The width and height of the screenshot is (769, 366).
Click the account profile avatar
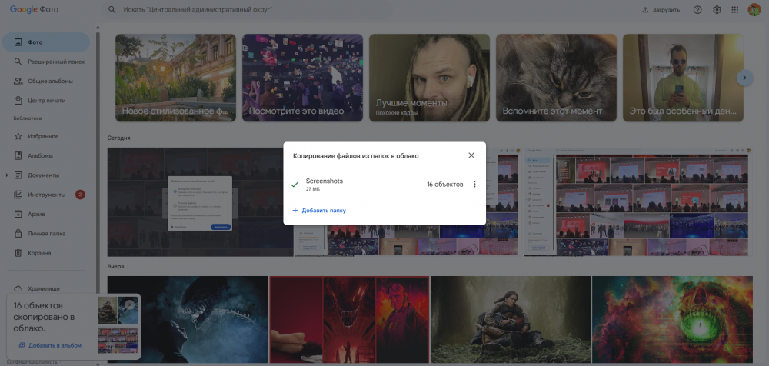pos(754,10)
